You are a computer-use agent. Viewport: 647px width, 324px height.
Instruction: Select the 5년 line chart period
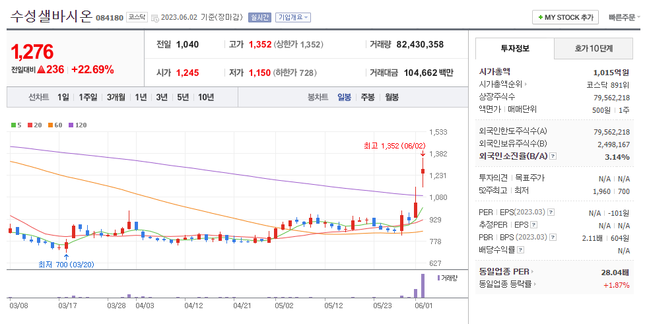click(x=183, y=97)
